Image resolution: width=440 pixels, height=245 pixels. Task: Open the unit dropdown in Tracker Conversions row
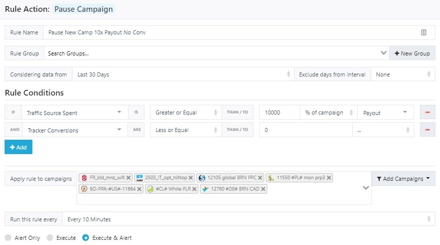(383, 130)
